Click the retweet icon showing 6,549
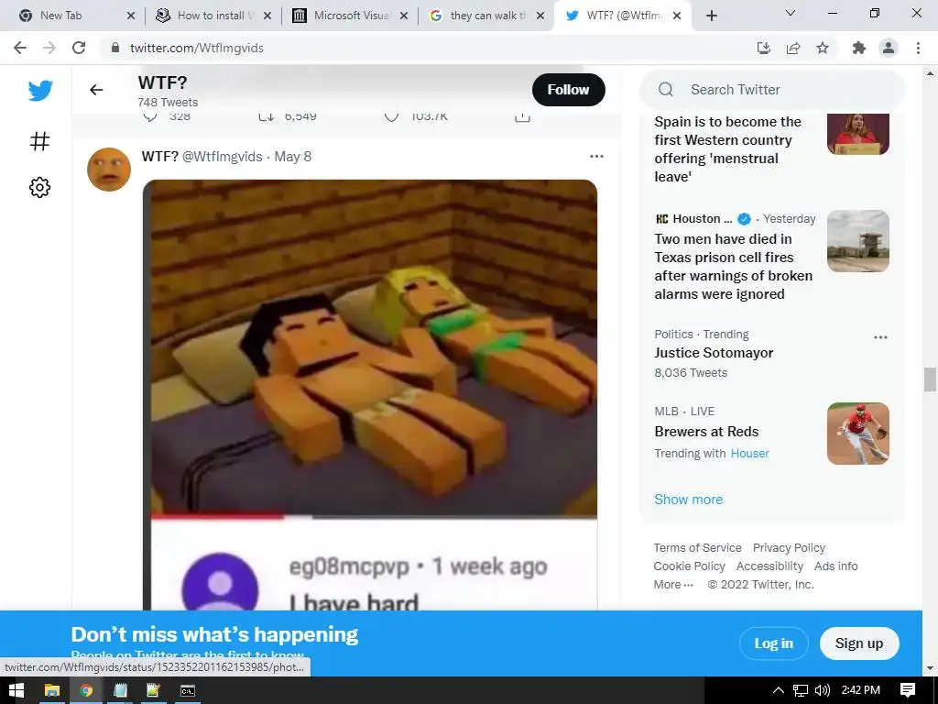938x704 pixels. pos(267,116)
